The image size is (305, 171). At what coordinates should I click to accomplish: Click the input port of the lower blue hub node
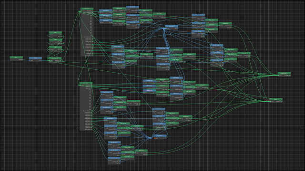click(154, 138)
